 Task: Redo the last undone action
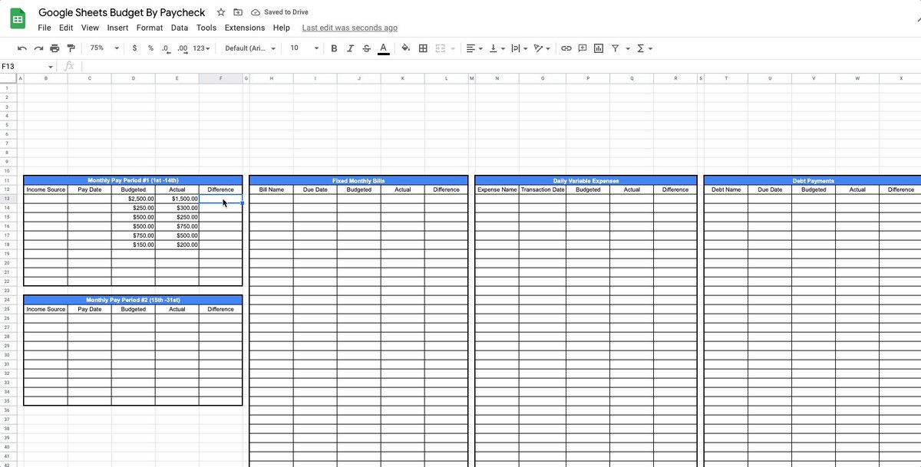click(38, 48)
